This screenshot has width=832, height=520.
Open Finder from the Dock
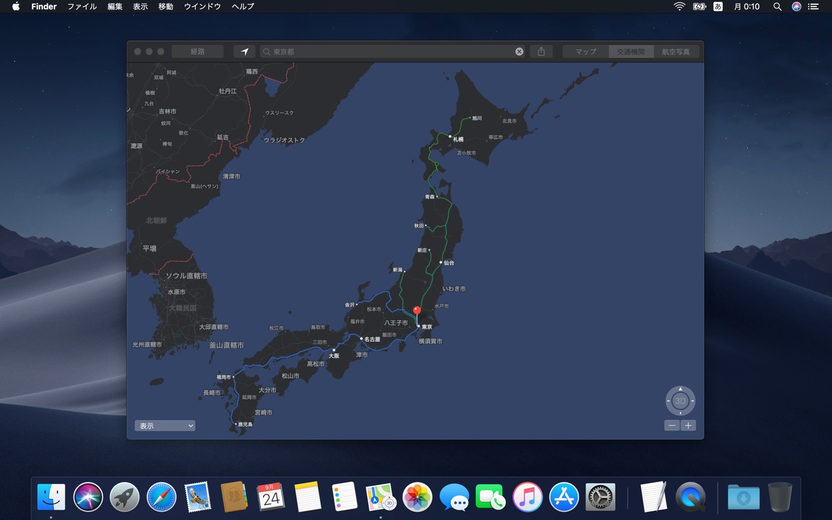click(51, 497)
